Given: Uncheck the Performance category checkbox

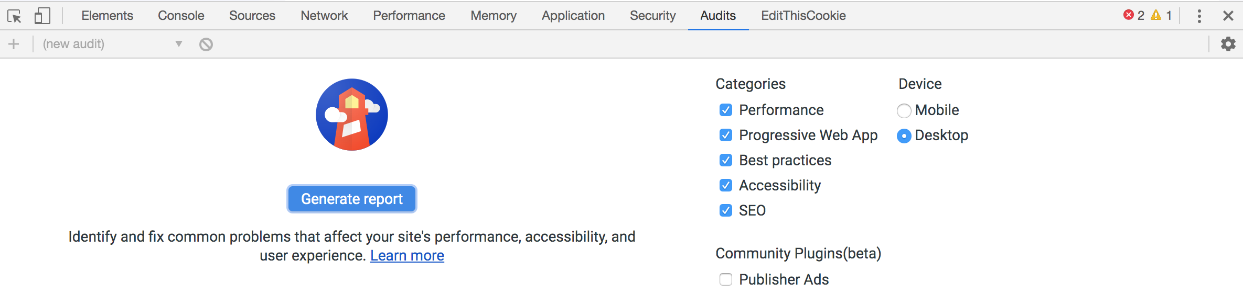Looking at the screenshot, I should (726, 110).
